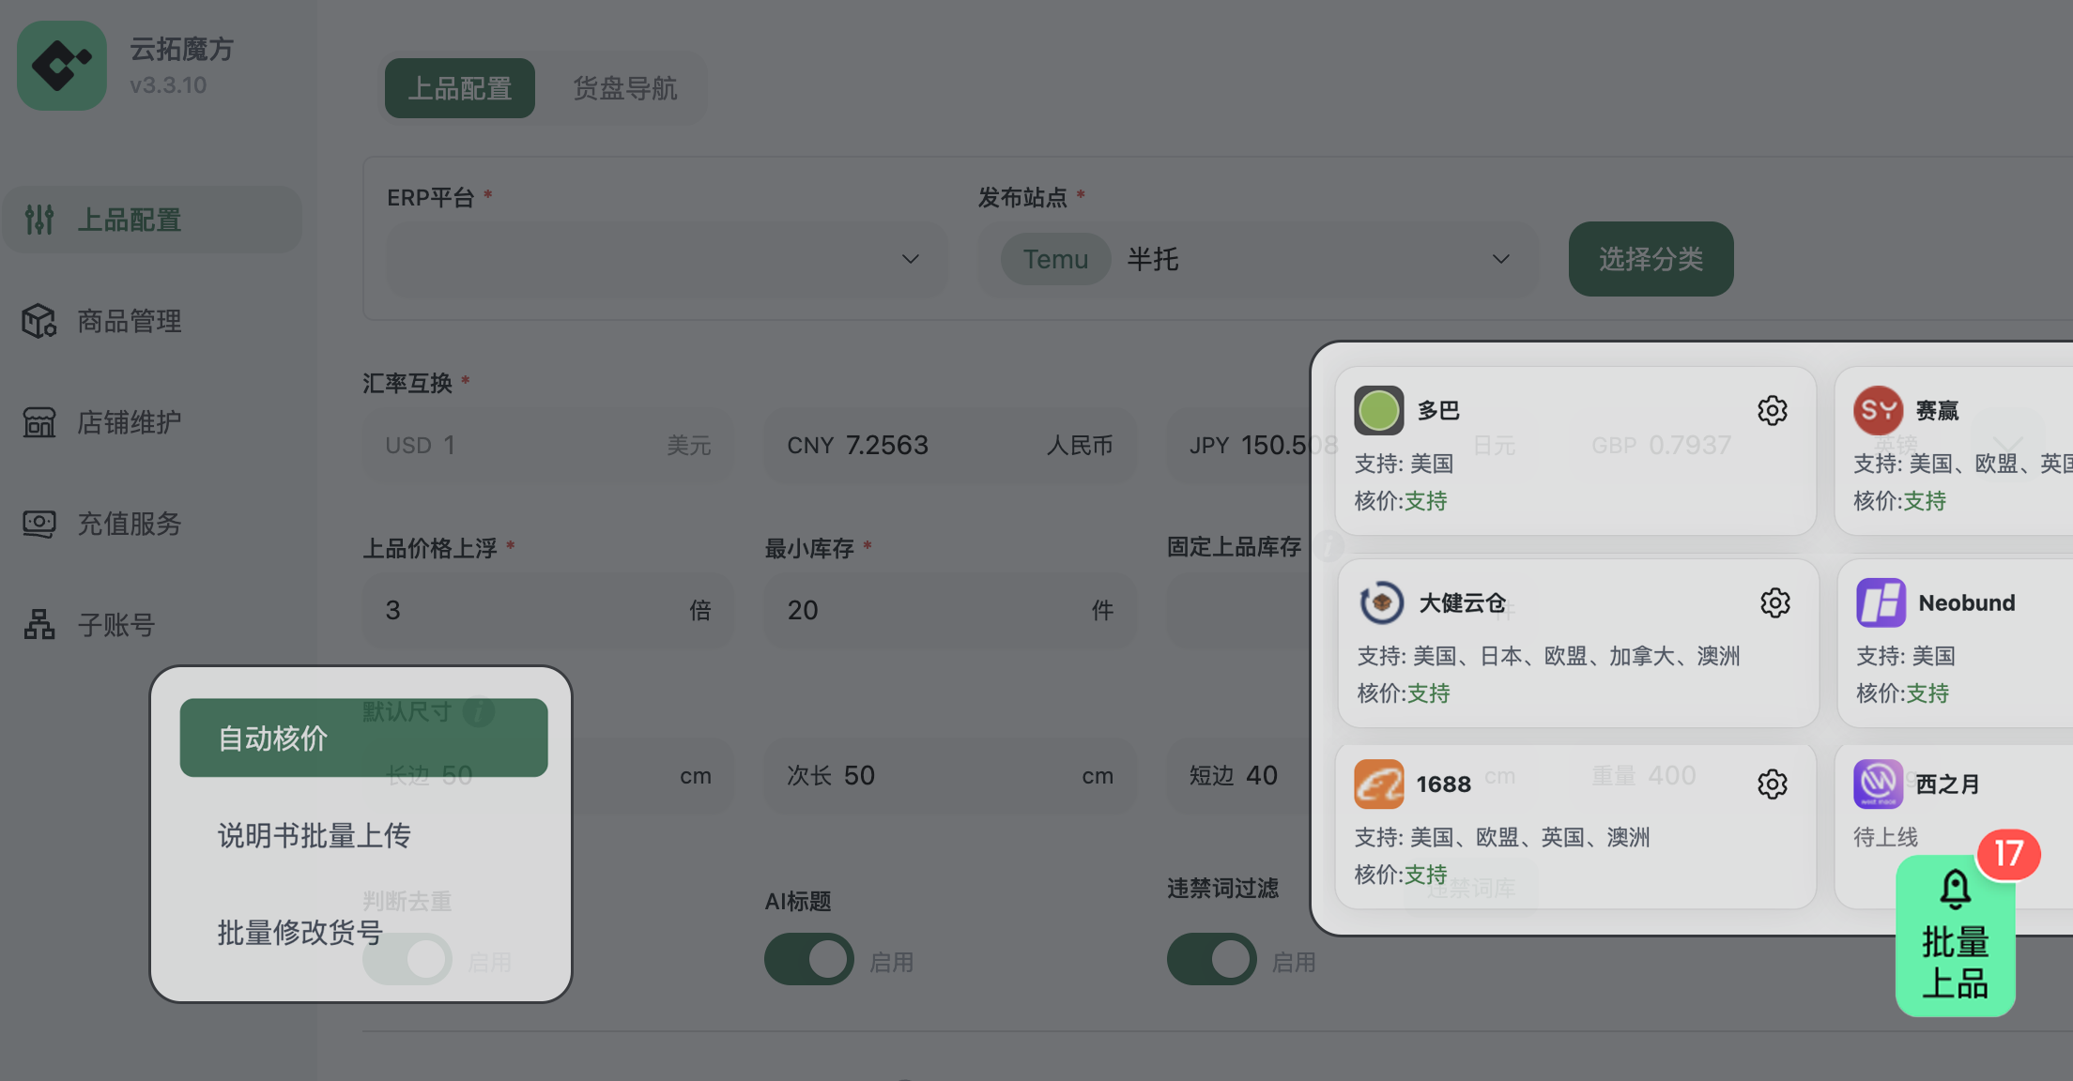Expand the ERP平台 dropdown
Viewport: 2073px width, 1081px height.
668,259
